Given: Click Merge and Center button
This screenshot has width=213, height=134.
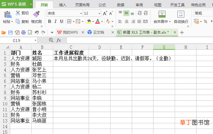Looking at the screenshot, I should (x=162, y=17).
